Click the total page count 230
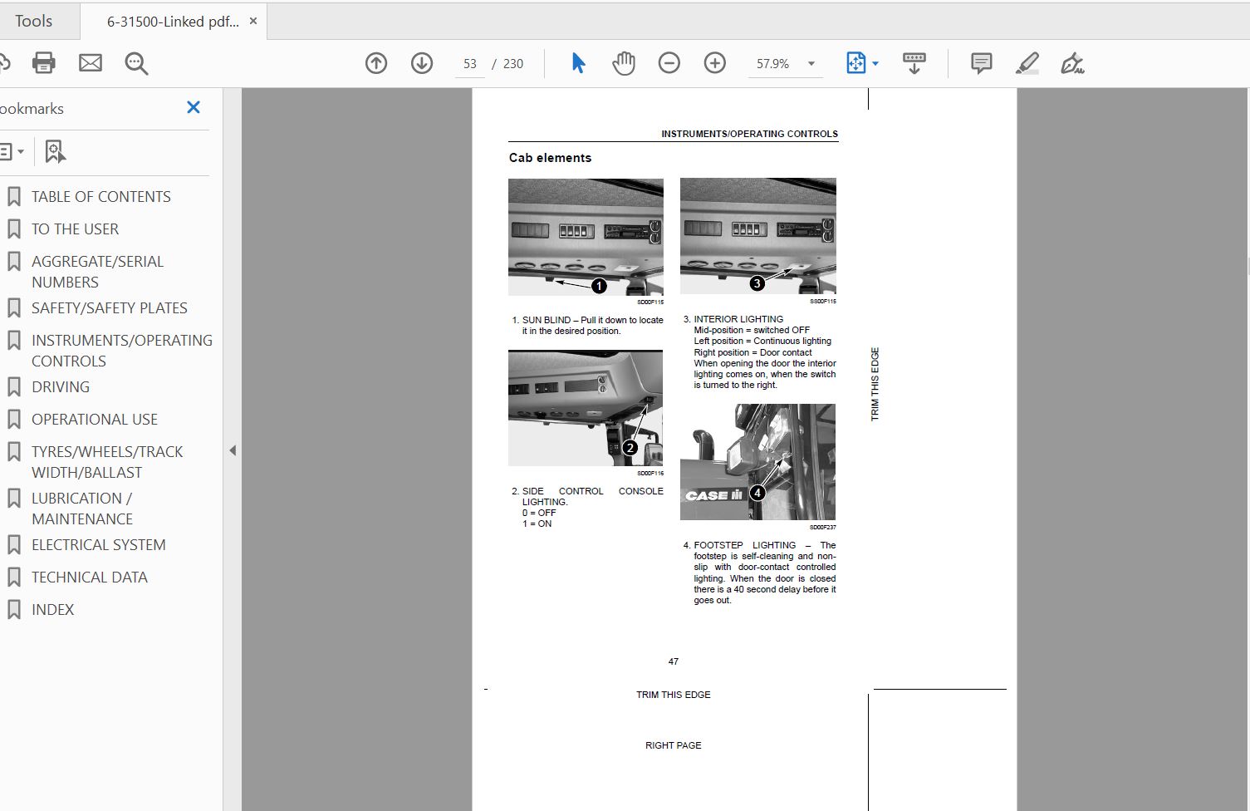Viewport: 1250px width, 811px height. 513,64
